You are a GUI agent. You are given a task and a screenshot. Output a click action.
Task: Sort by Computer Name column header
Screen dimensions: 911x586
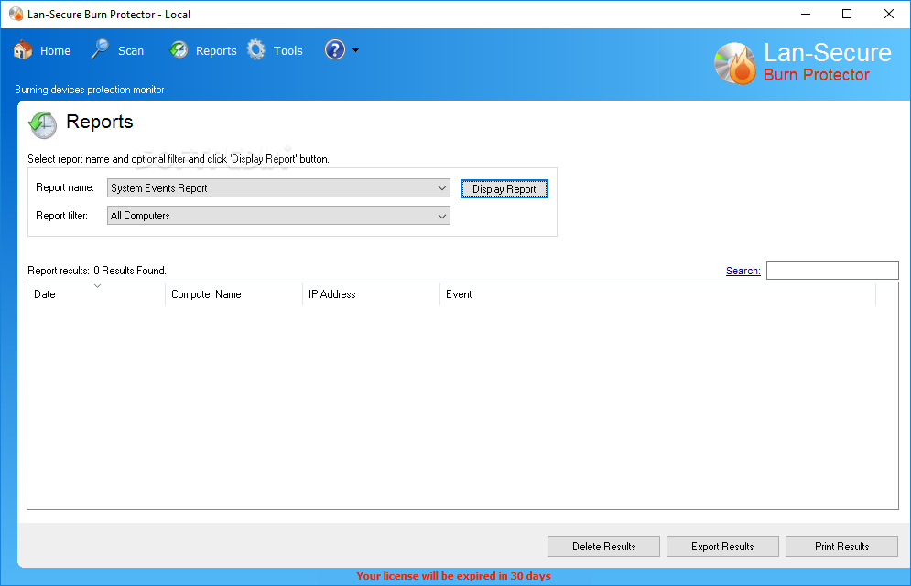click(x=233, y=294)
